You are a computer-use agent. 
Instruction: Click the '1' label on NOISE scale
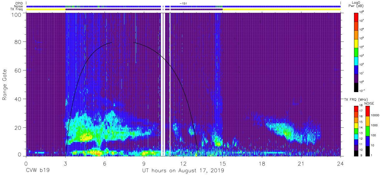click(x=372, y=155)
